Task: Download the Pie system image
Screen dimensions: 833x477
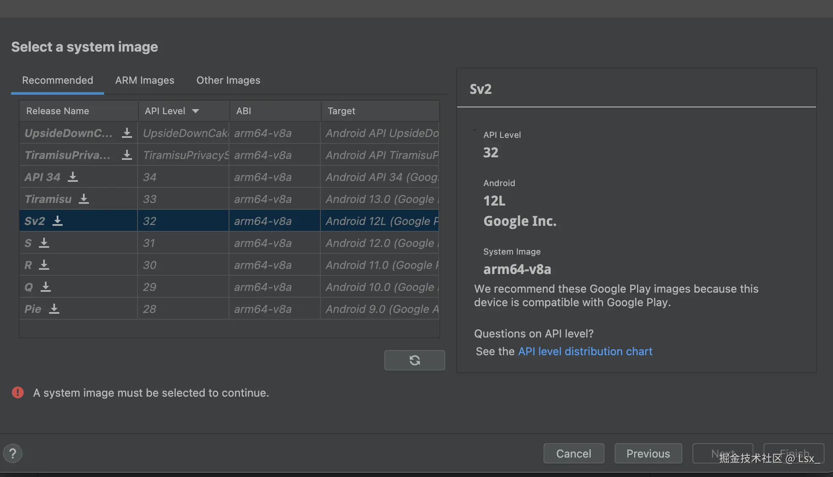Action: click(54, 309)
